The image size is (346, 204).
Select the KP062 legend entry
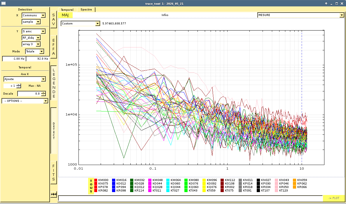[x=302, y=184]
